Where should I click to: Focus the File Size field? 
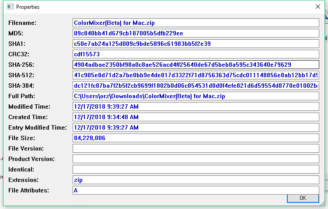click(195, 138)
